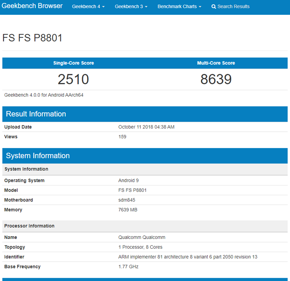Open the Benchmark Charts dropdown
This screenshot has height=281, width=290.
(x=179, y=7)
